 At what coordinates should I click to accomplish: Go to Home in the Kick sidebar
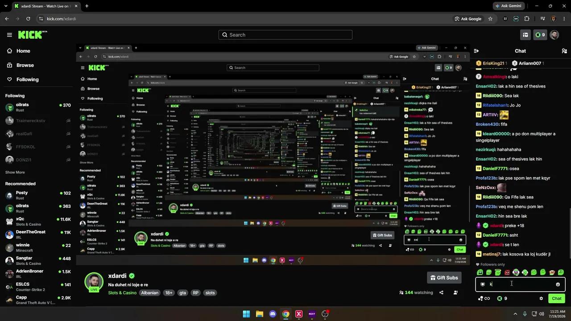pyautogui.click(x=18, y=51)
